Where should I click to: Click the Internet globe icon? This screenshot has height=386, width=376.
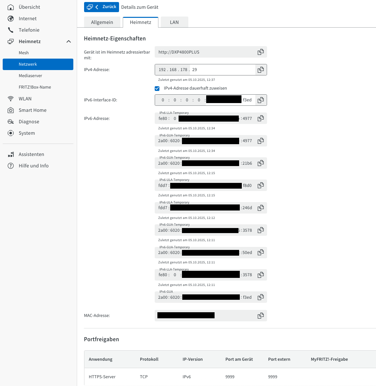click(10, 19)
